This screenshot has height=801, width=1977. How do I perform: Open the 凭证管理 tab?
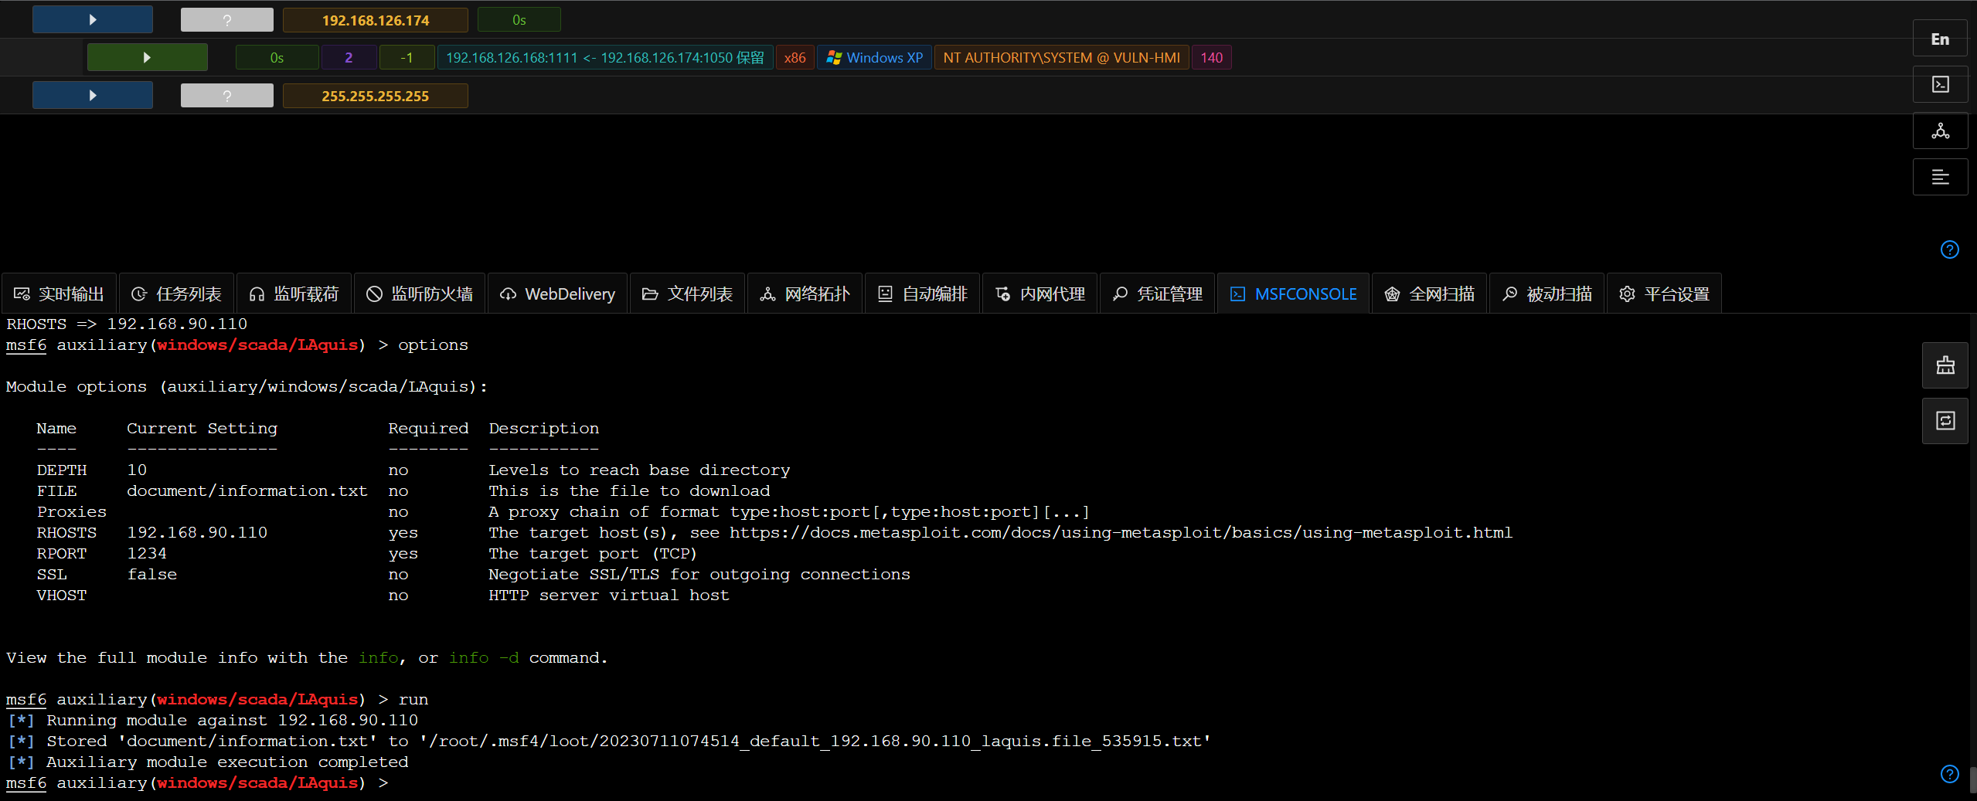point(1158,294)
